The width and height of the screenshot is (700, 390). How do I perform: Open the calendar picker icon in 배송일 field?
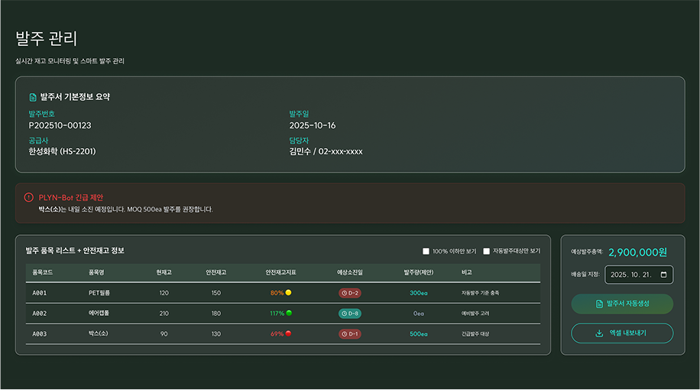[x=663, y=275]
